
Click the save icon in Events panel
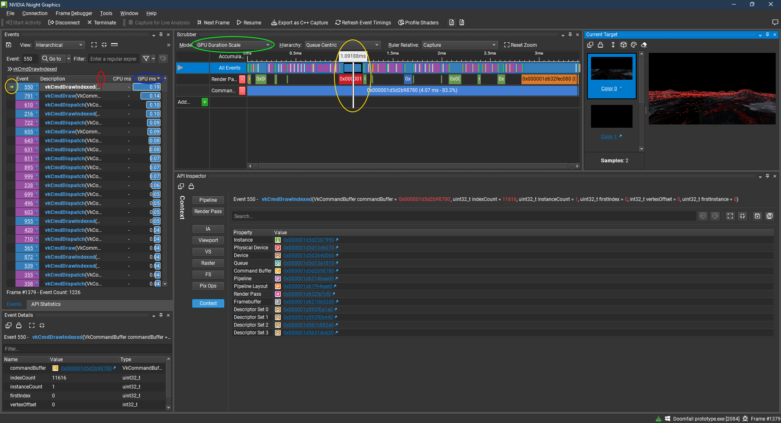tap(9, 45)
